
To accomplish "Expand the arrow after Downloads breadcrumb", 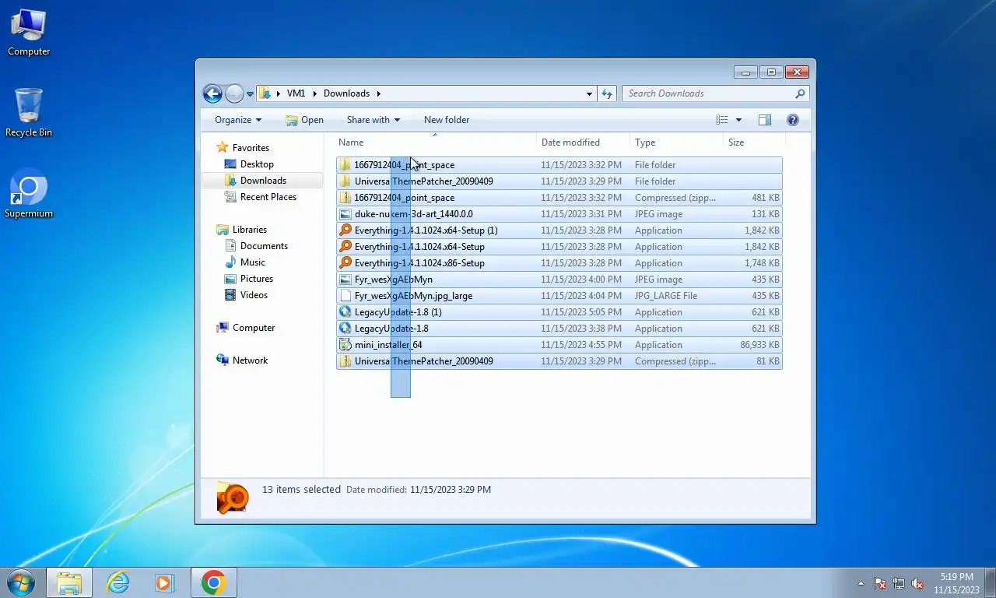I will click(x=379, y=93).
